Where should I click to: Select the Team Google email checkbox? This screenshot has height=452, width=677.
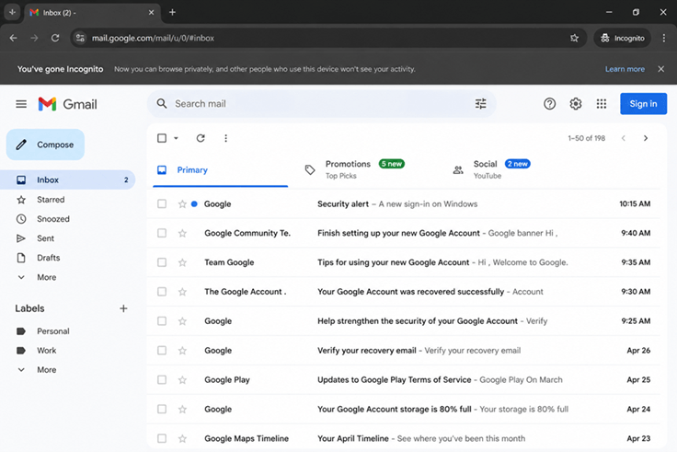point(162,262)
